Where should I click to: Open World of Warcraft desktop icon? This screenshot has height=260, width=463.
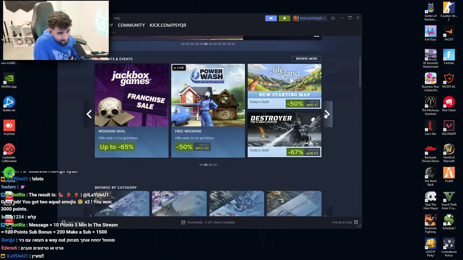[449, 153]
